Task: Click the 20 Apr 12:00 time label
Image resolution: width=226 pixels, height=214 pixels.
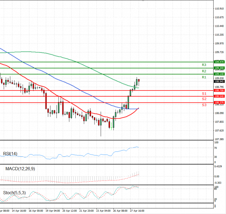Action: coord(70,211)
